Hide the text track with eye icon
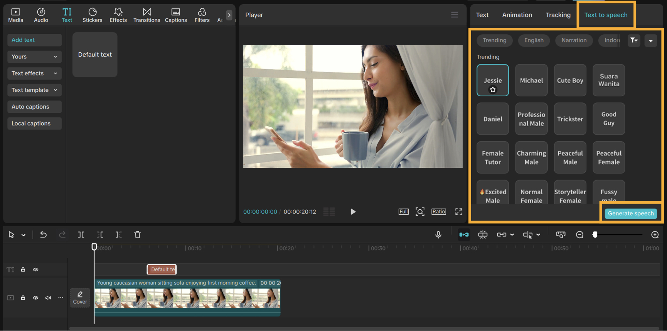The height and width of the screenshot is (331, 667). coord(35,270)
